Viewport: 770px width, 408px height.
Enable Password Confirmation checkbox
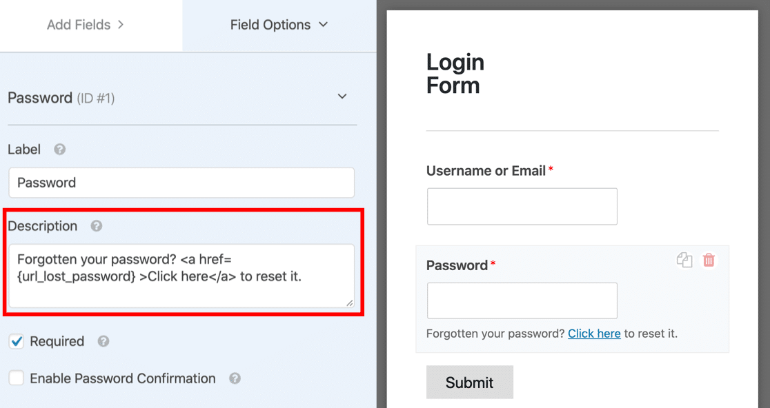tap(17, 378)
